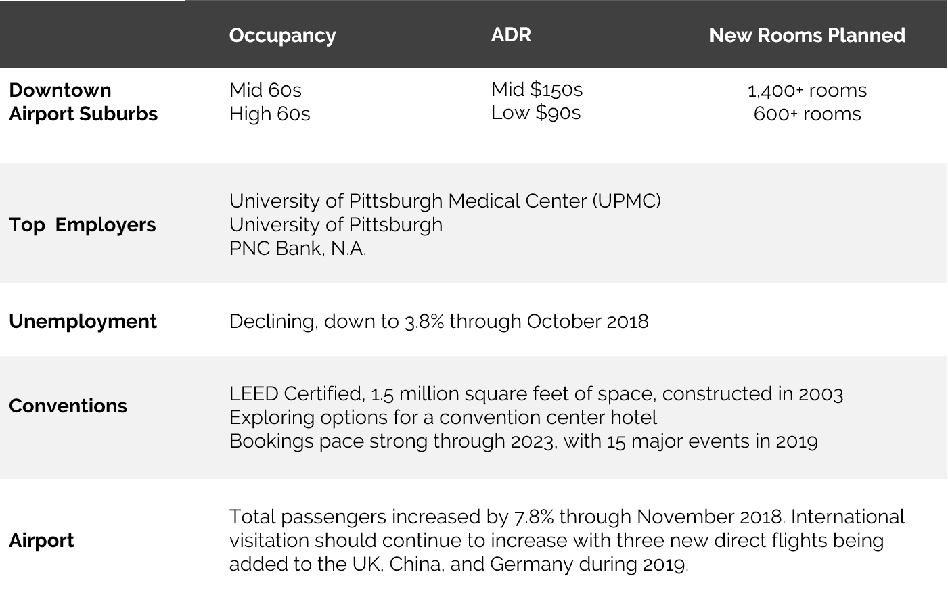Screen dimensions: 948x599
Task: Click the 1,400+ rooms cell
Action: pos(807,91)
